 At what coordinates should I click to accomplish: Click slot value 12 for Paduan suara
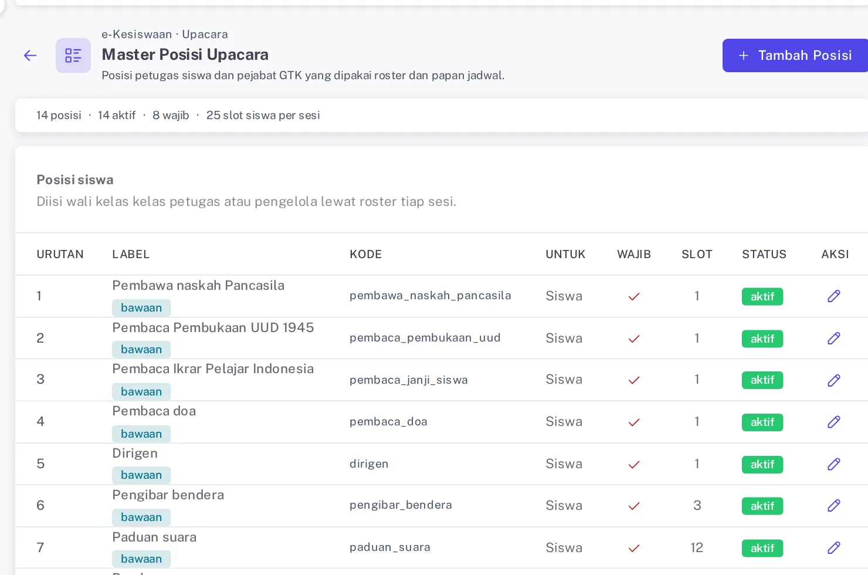(697, 547)
